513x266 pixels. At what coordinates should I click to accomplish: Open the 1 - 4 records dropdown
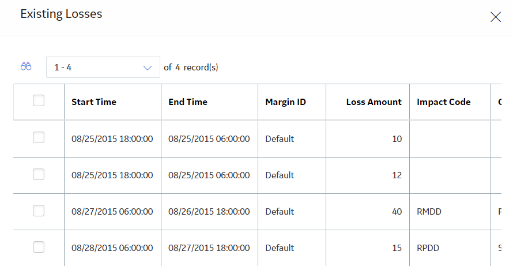[x=103, y=67]
